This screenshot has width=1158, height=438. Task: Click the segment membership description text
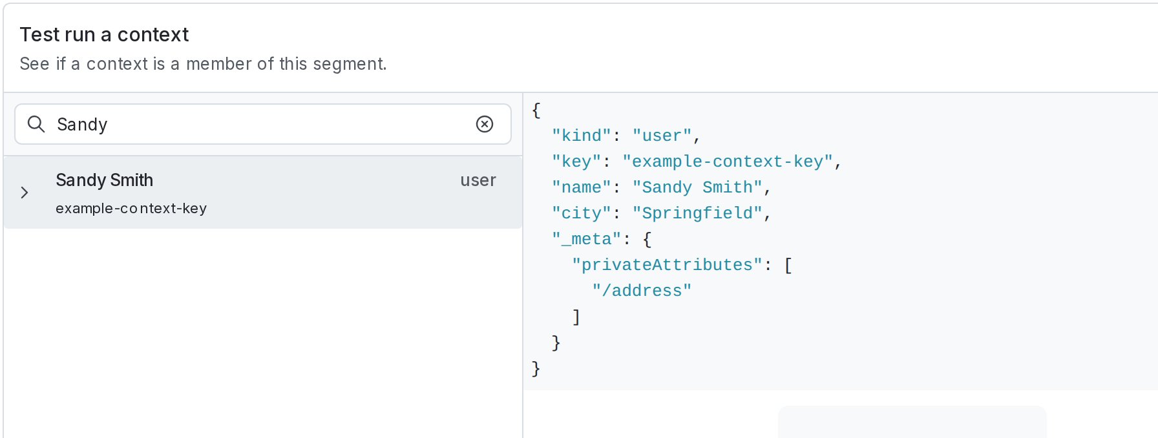click(203, 64)
